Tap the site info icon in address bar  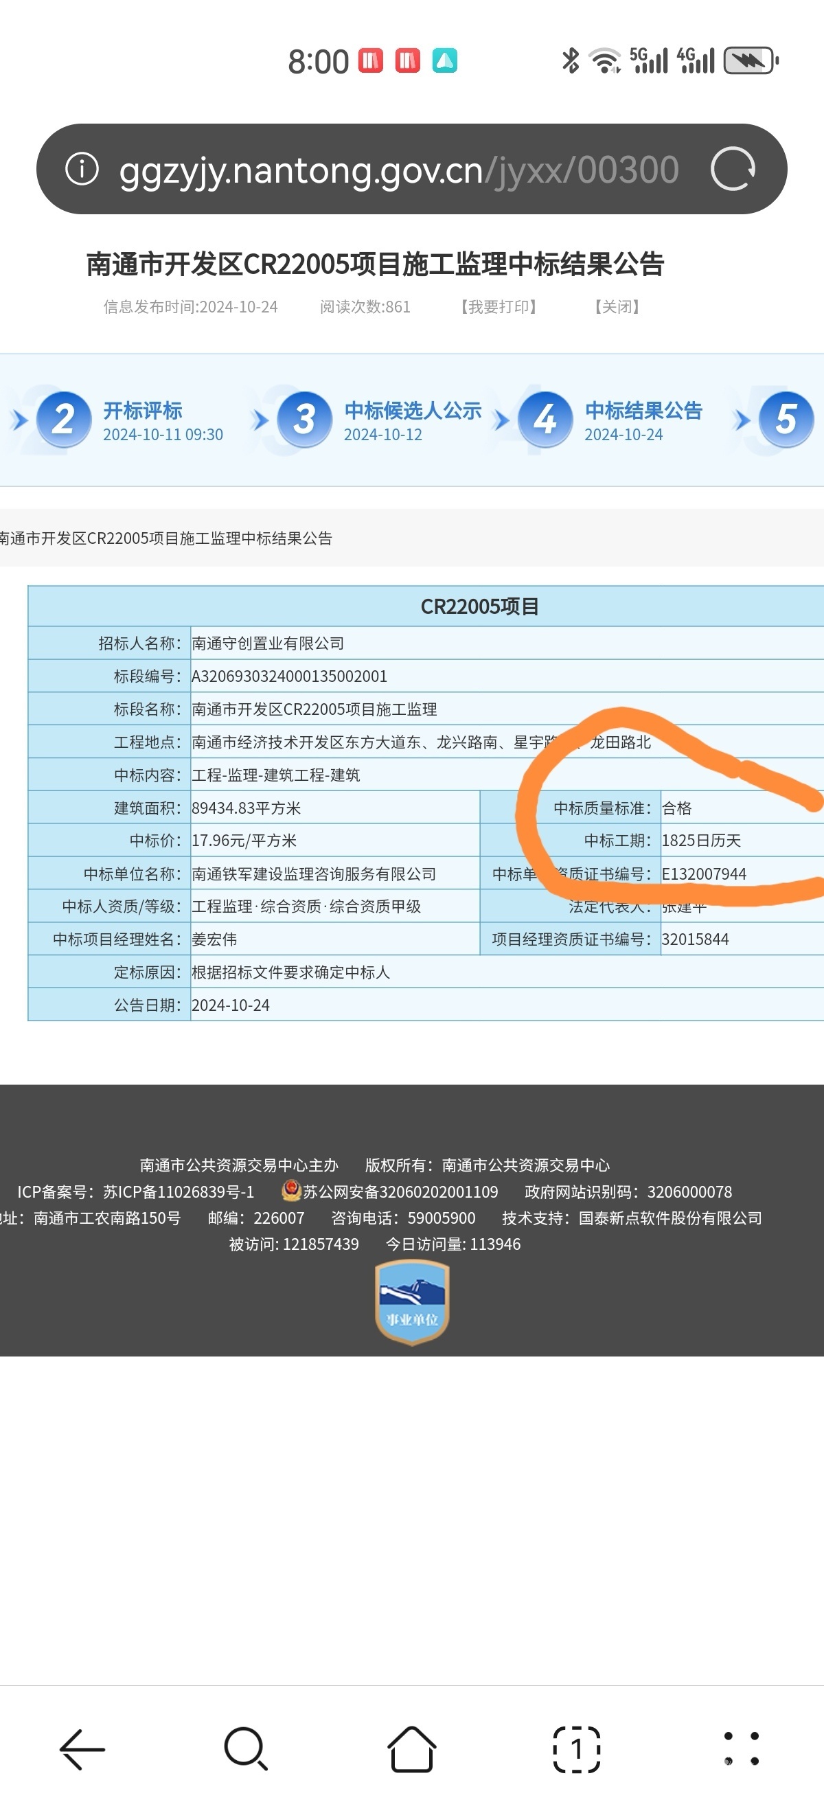82,169
